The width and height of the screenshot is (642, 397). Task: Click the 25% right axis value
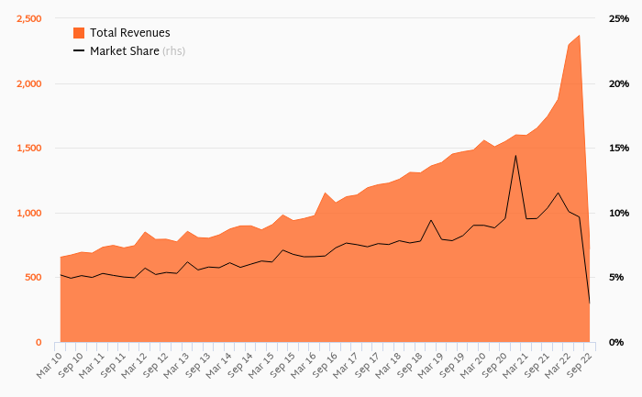click(617, 19)
